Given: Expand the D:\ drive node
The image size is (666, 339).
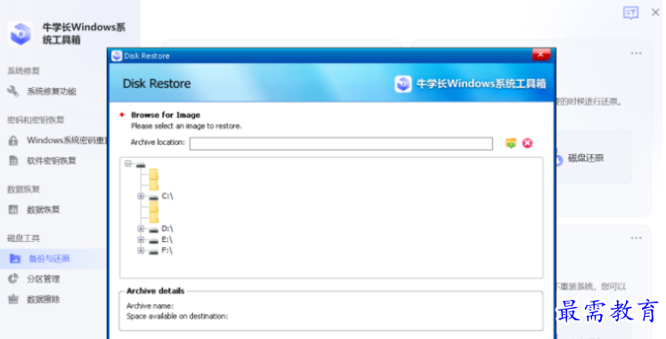Looking at the screenshot, I should (141, 229).
